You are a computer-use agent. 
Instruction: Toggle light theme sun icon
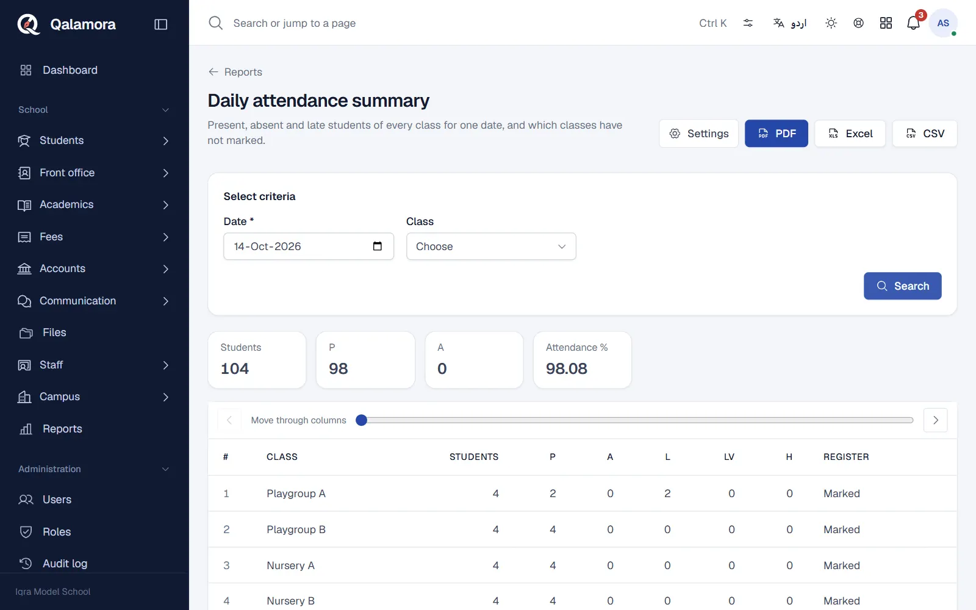point(831,23)
